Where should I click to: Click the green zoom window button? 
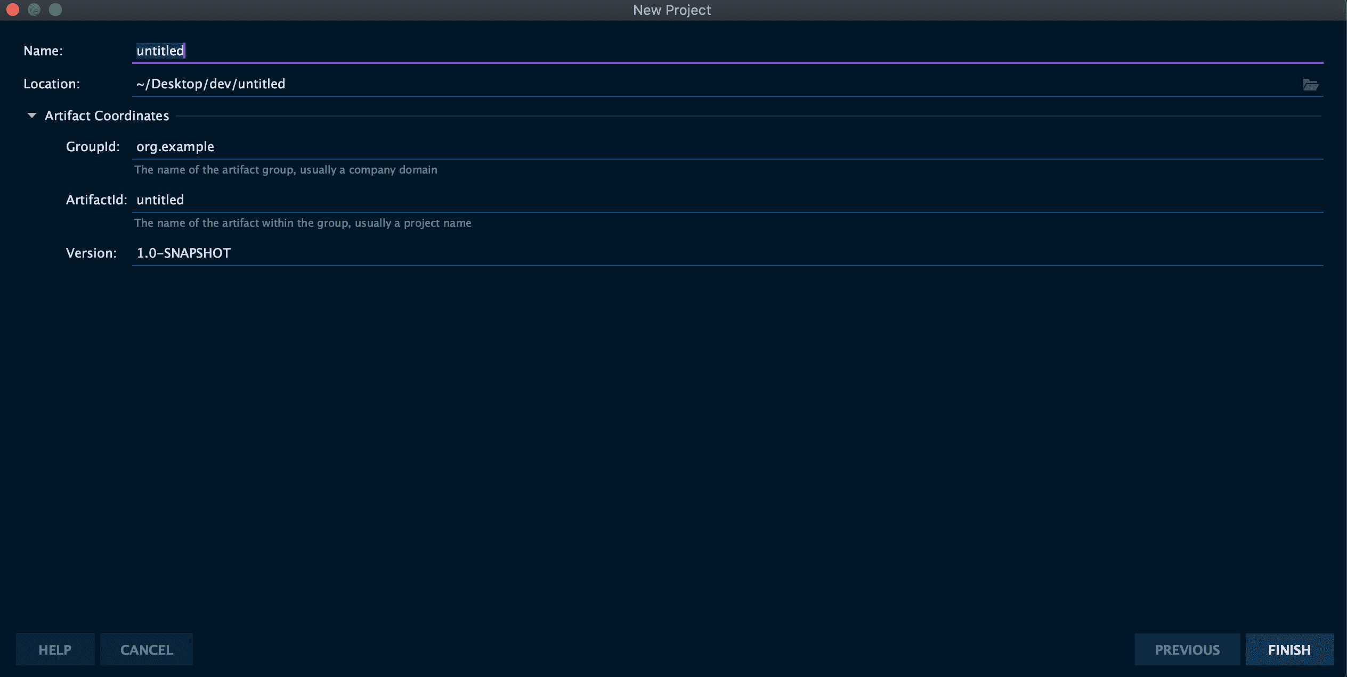(55, 10)
